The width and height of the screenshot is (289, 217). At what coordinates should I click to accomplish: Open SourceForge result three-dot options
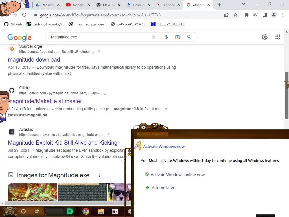(x=99, y=52)
